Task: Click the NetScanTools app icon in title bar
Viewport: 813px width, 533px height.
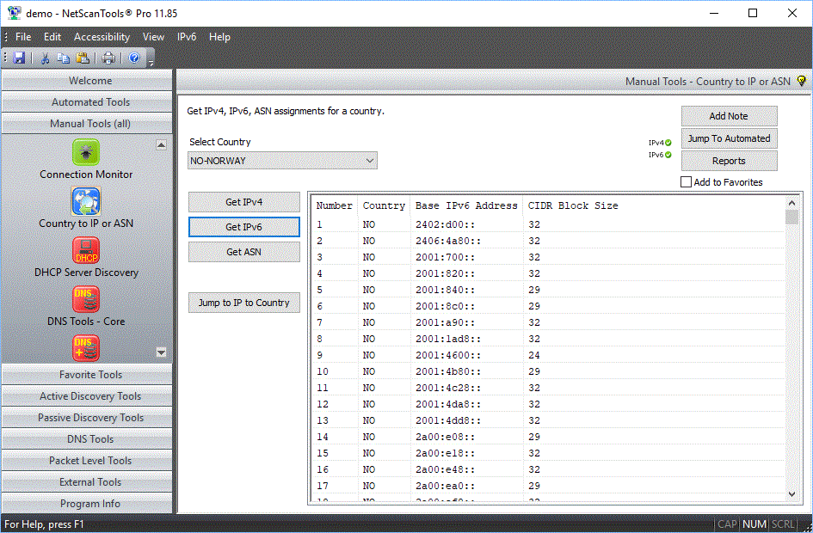Action: 14,13
